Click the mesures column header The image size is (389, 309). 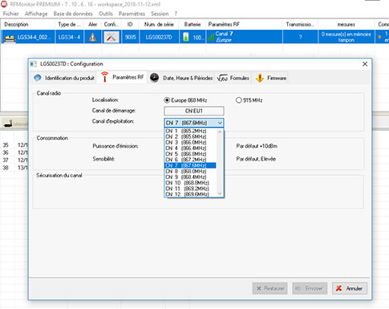(x=346, y=24)
